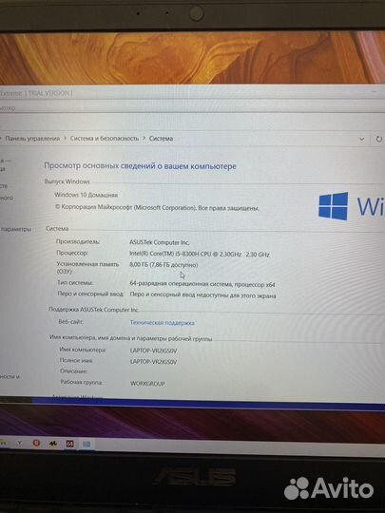Click heading 'Просмотр основных сведений о вашем компьютере'

tap(140, 166)
